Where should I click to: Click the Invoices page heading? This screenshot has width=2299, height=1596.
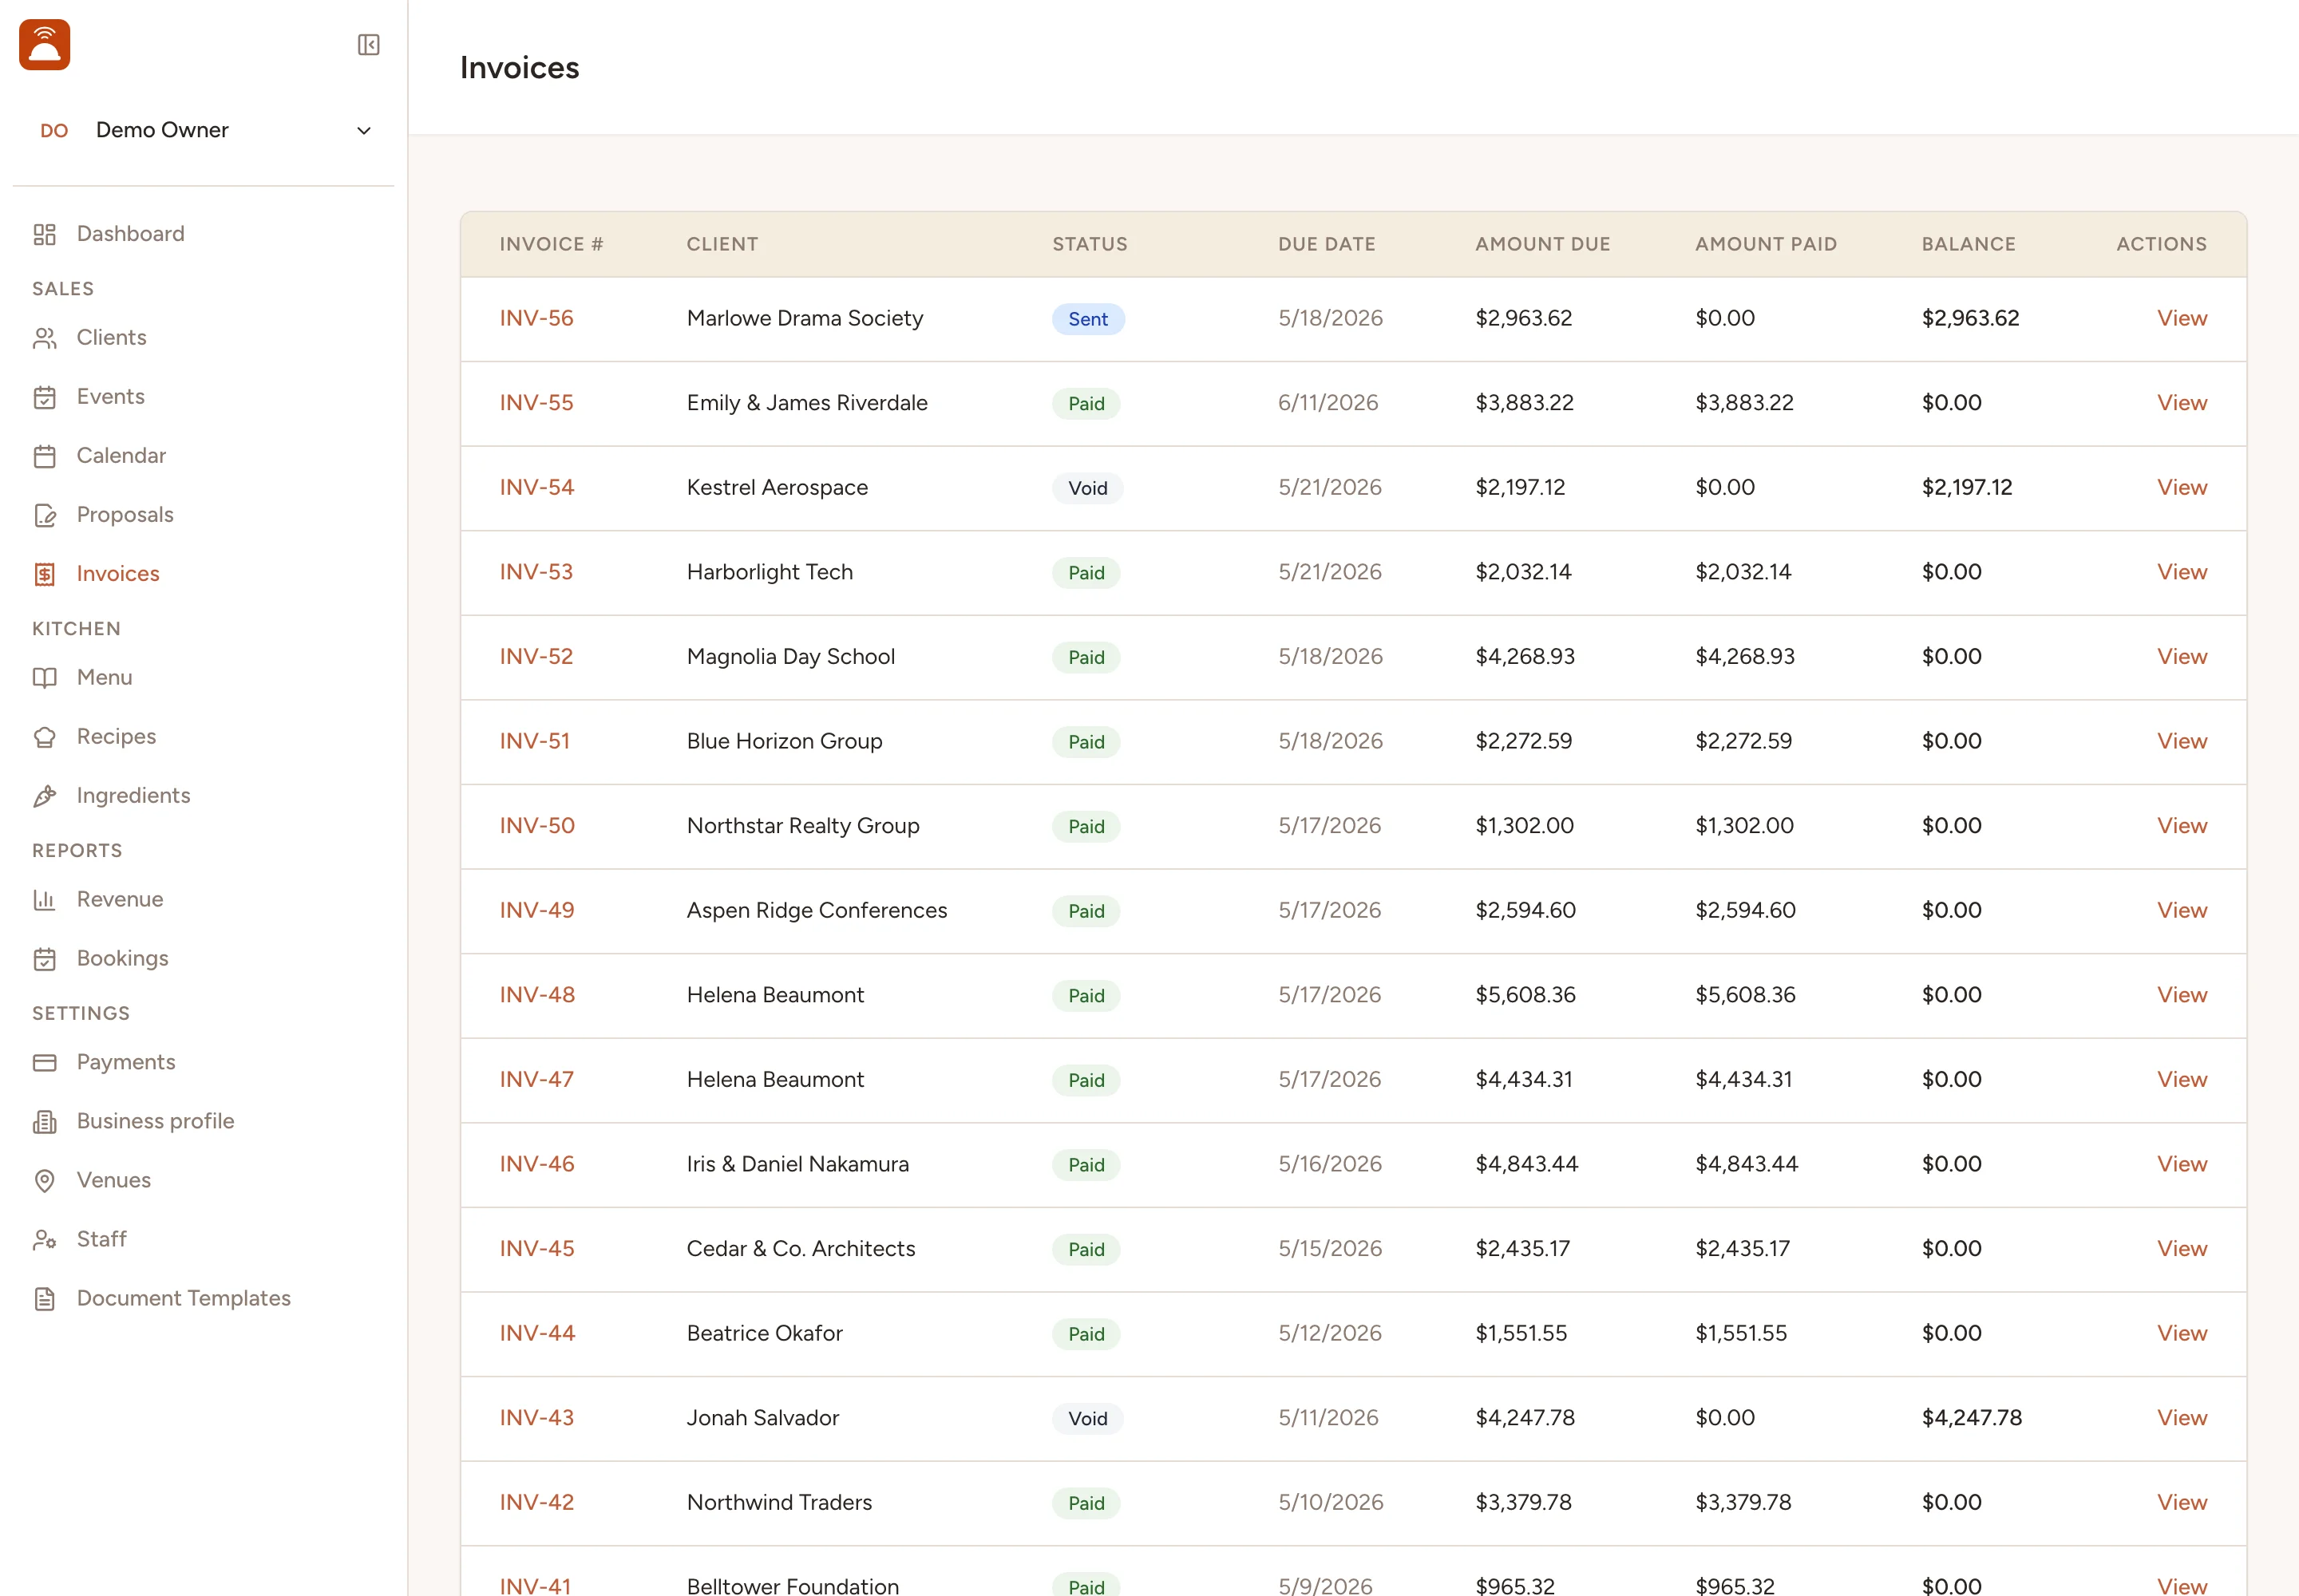click(519, 67)
